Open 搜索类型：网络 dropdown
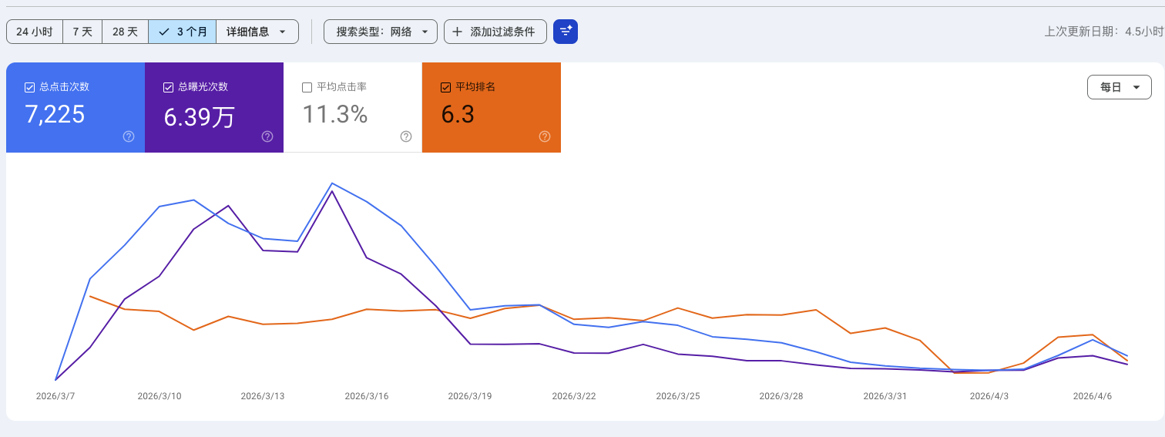The width and height of the screenshot is (1165, 437). tap(381, 32)
